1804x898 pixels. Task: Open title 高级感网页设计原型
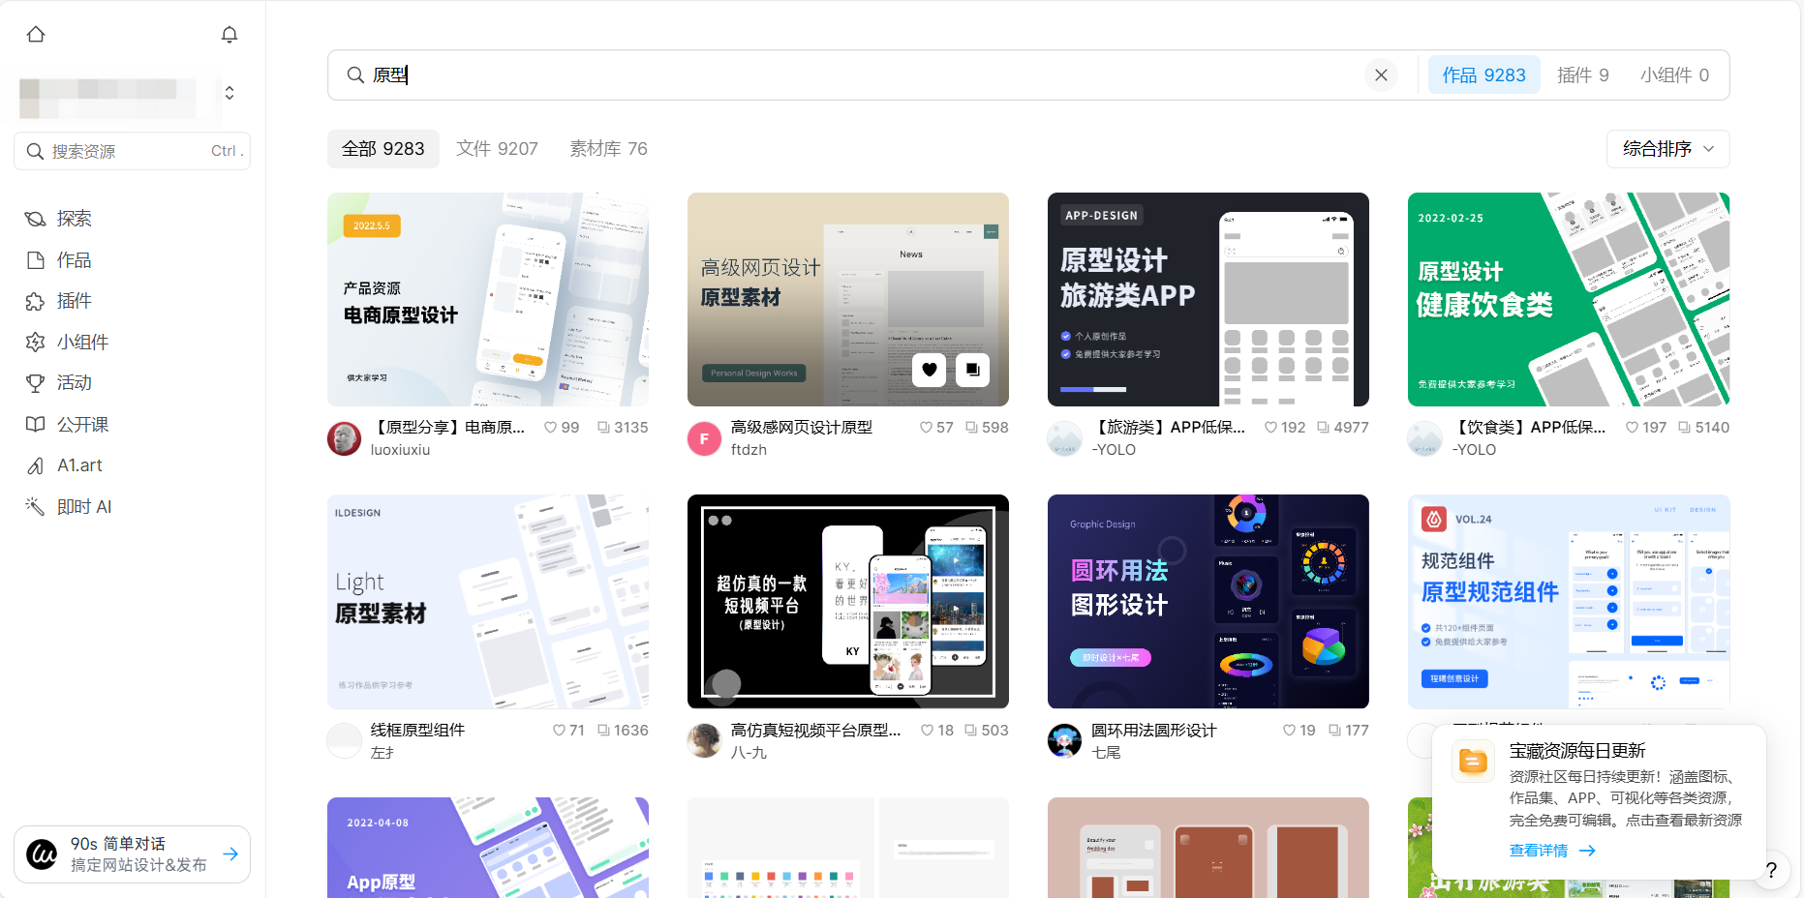point(802,428)
